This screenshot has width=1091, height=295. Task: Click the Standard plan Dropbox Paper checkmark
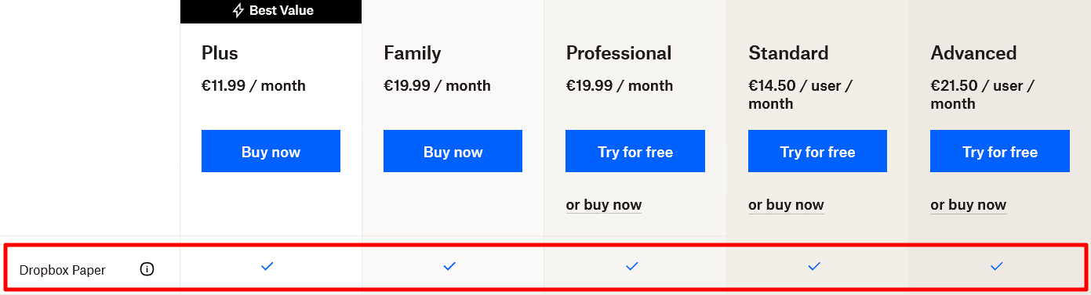[x=814, y=267]
